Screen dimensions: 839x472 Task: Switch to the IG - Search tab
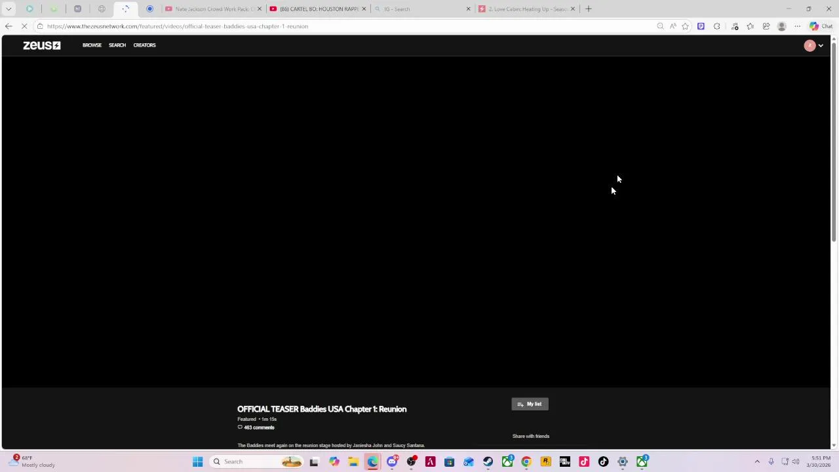coord(421,9)
